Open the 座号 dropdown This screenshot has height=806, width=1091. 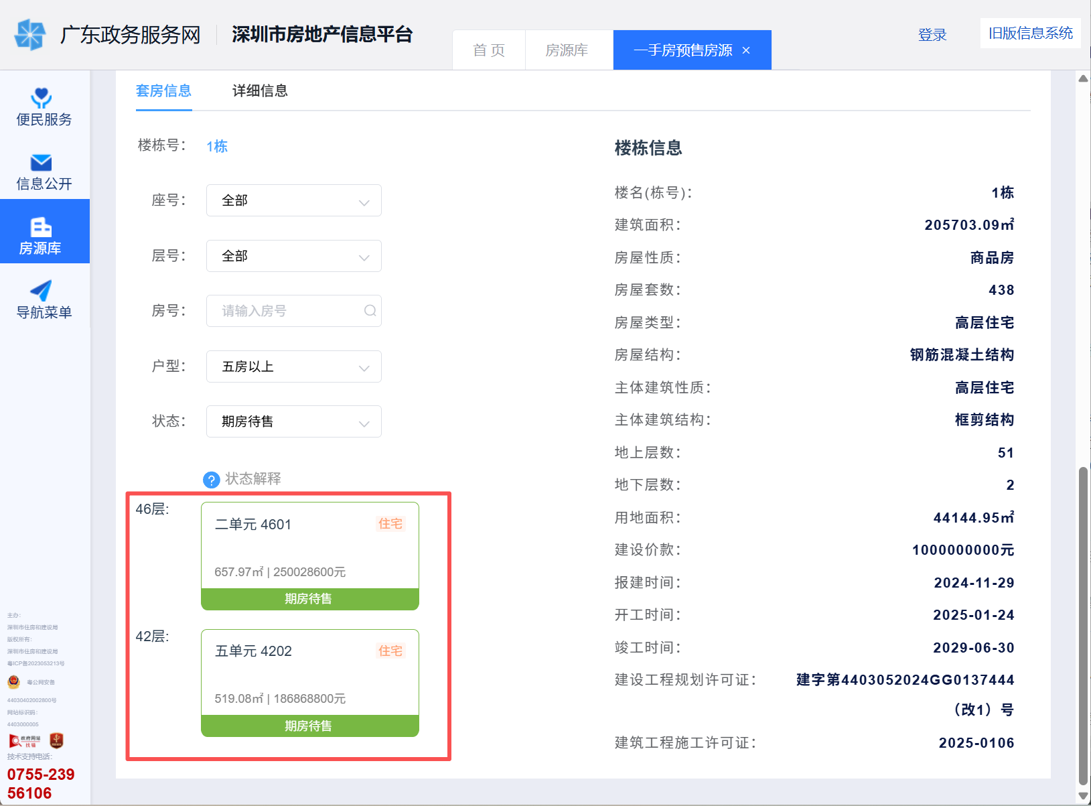(x=293, y=200)
